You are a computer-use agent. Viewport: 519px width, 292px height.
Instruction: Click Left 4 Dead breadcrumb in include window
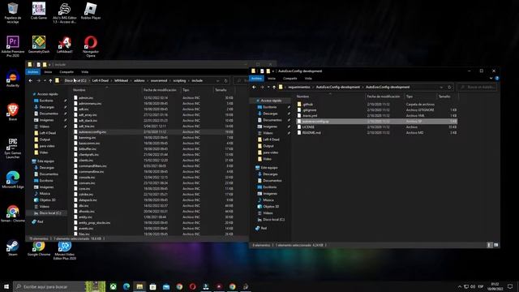click(x=101, y=80)
